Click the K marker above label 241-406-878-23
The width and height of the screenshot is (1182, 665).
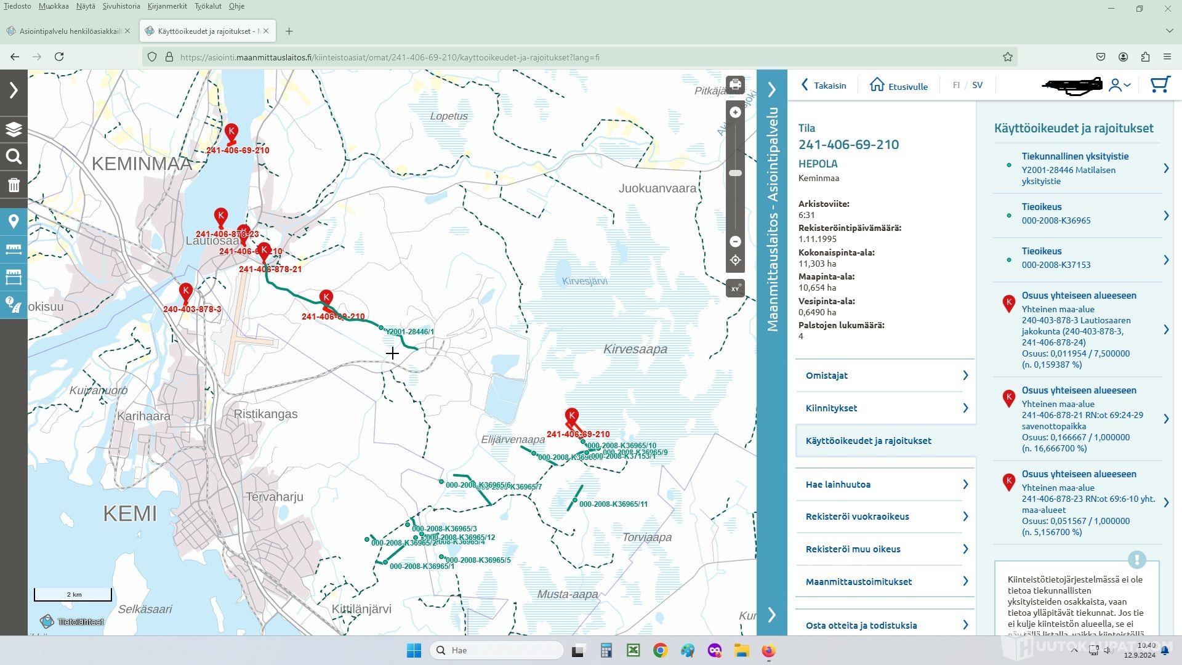(x=221, y=217)
